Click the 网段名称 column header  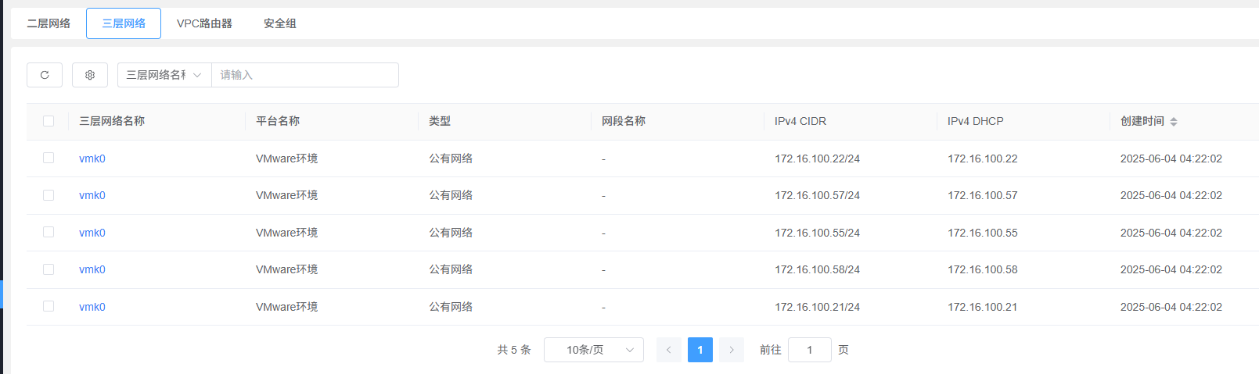click(624, 121)
